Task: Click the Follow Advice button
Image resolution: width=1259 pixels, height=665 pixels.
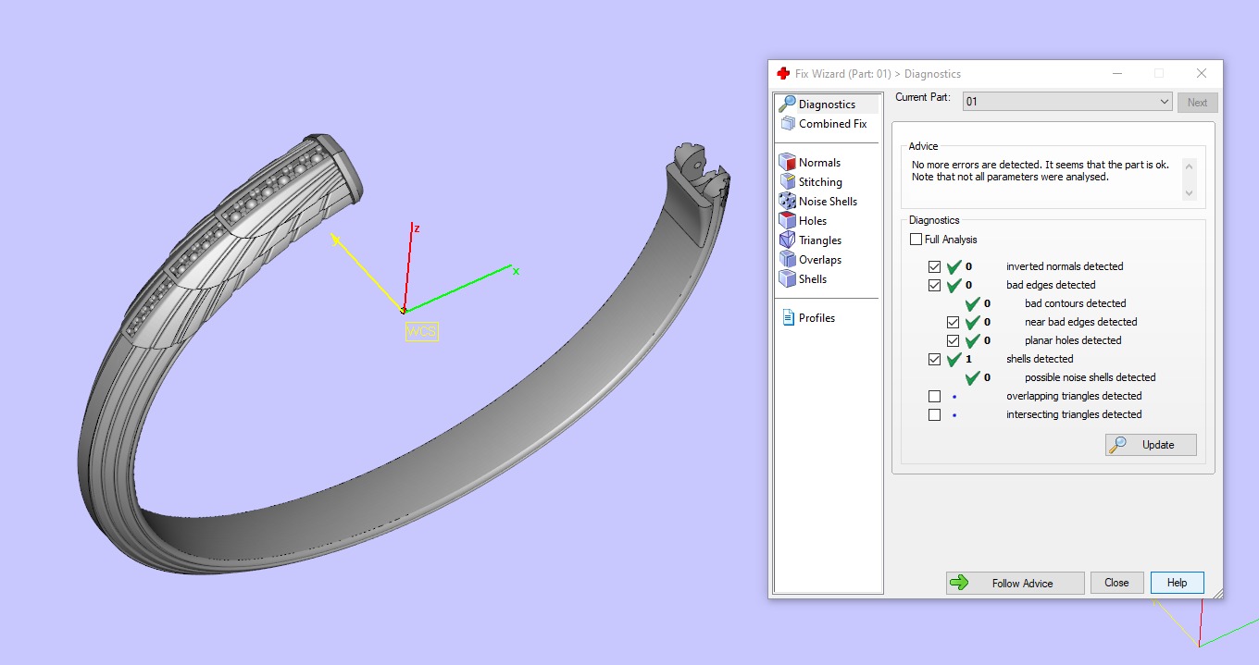Action: [1015, 583]
